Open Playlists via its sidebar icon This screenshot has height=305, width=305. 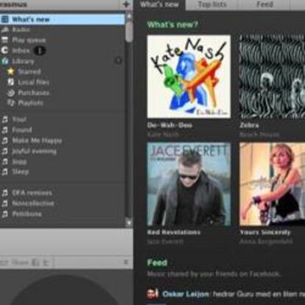pos(10,103)
